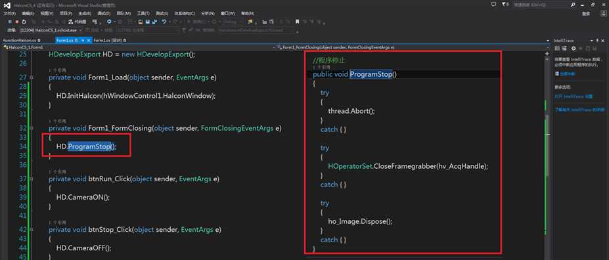Click the HD.InitHalcon code line
Screen dimensions: 609x260
tap(135, 95)
